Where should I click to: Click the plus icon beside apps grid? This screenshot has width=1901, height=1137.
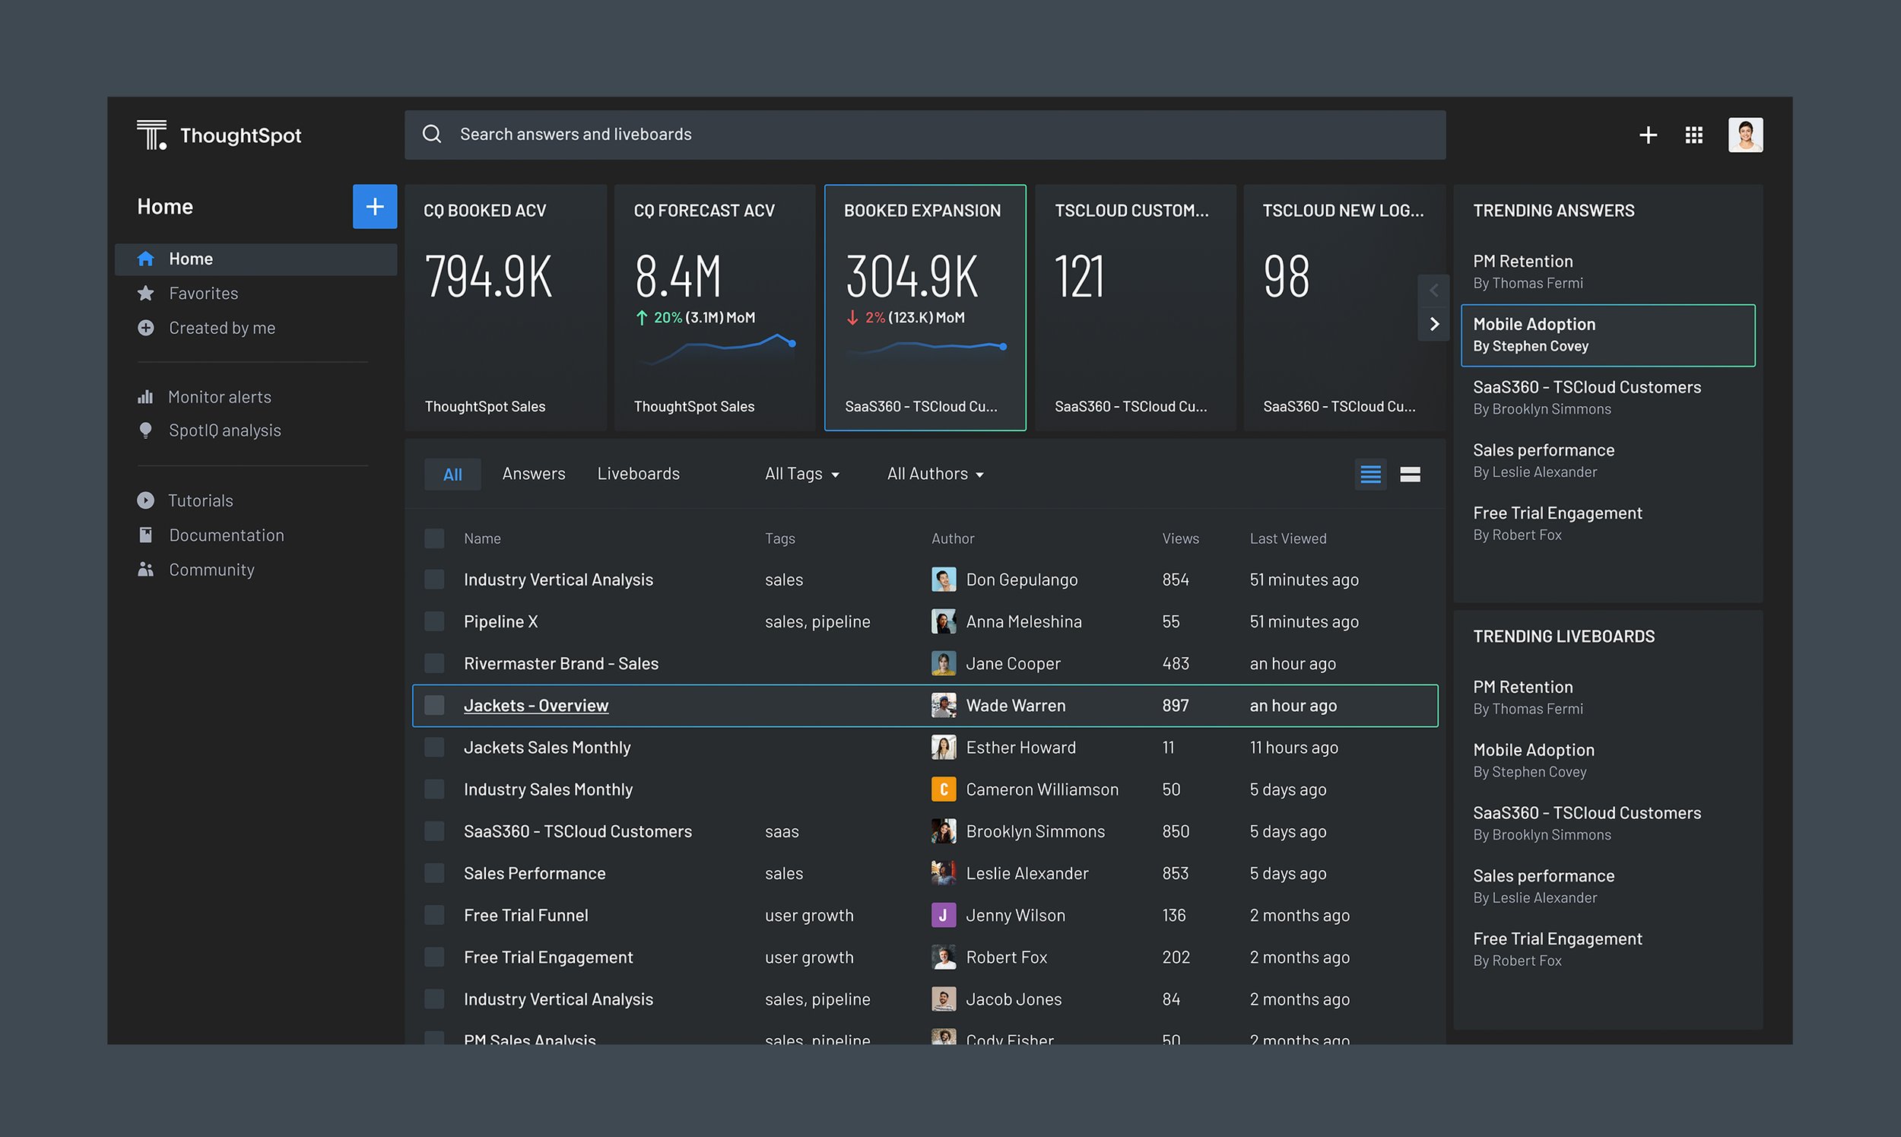coord(1648,135)
